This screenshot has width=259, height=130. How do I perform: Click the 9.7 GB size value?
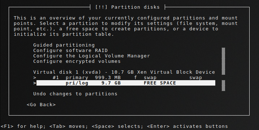click(111, 83)
